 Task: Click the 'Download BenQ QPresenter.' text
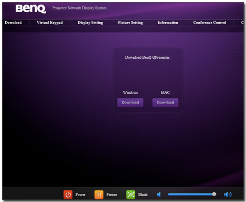pyautogui.click(x=148, y=57)
